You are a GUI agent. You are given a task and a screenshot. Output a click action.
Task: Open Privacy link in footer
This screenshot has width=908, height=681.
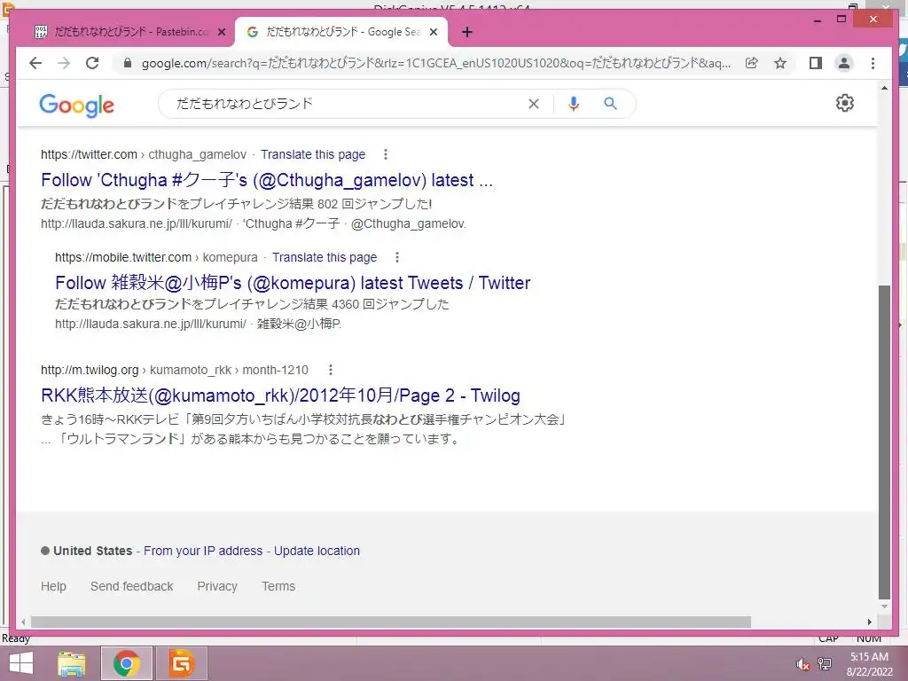click(217, 586)
